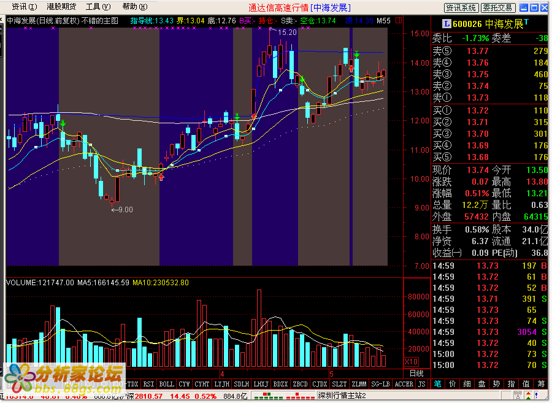Select the 细 detail tab
This screenshot has height=403, width=552.
[x=467, y=384]
